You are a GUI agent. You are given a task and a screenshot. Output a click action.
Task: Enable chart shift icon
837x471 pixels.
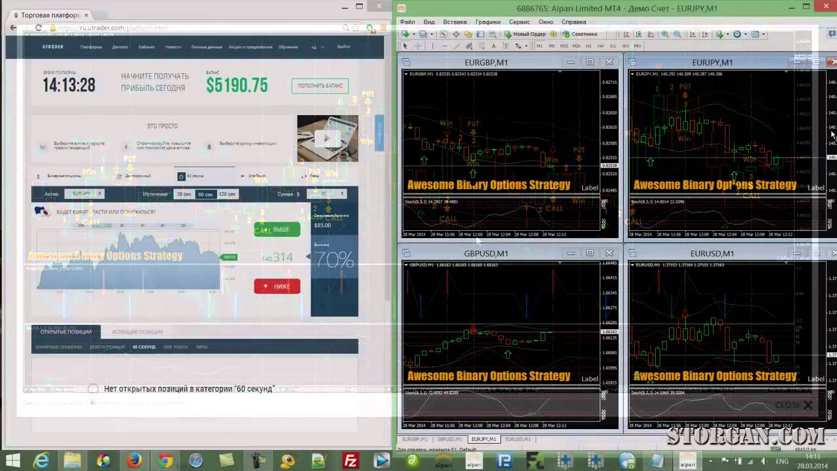tap(705, 34)
